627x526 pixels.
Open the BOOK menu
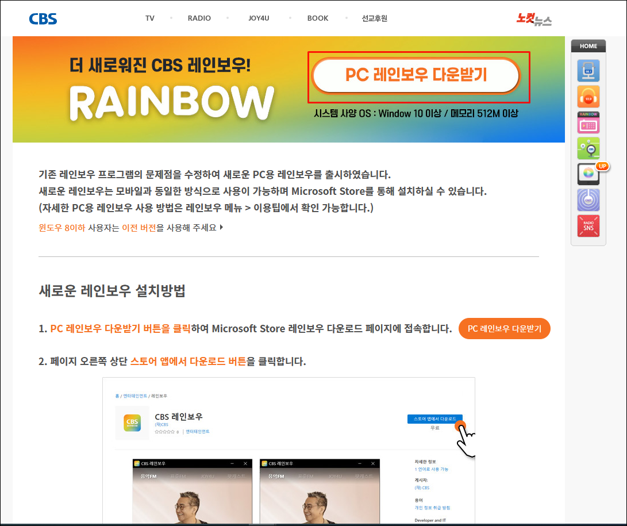click(317, 18)
